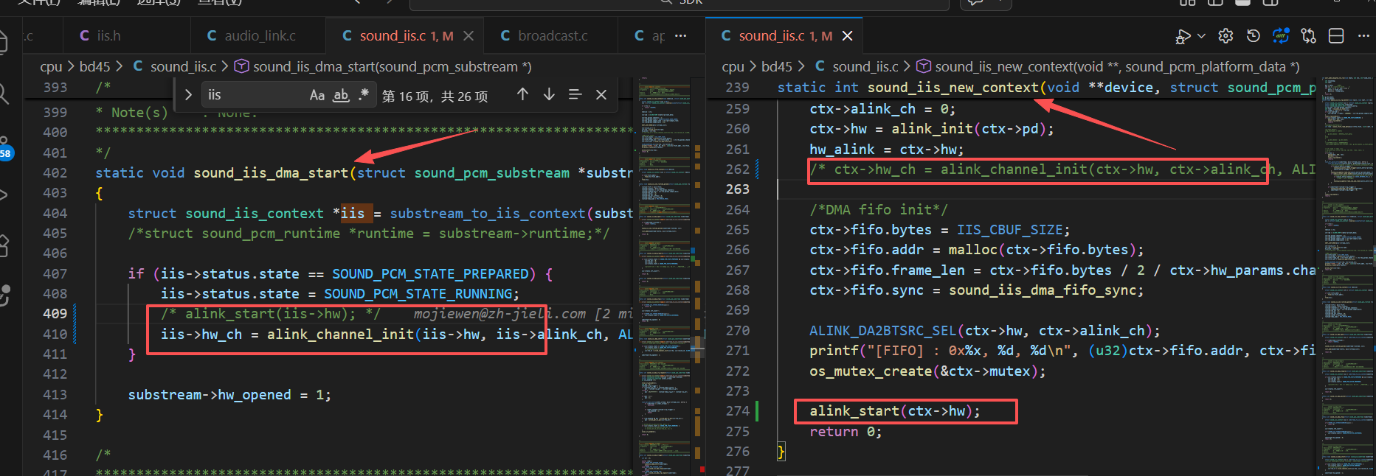The height and width of the screenshot is (476, 1376).
Task: Click the right editor's minimap
Action: (1345, 276)
